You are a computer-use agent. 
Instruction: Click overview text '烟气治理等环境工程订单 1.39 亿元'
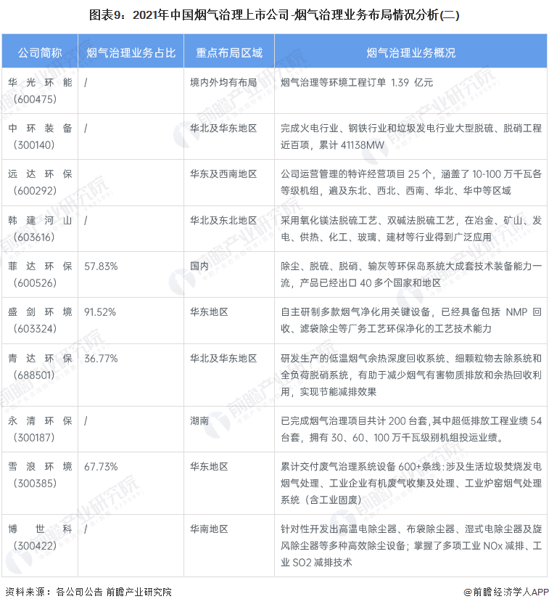pyautogui.click(x=357, y=83)
